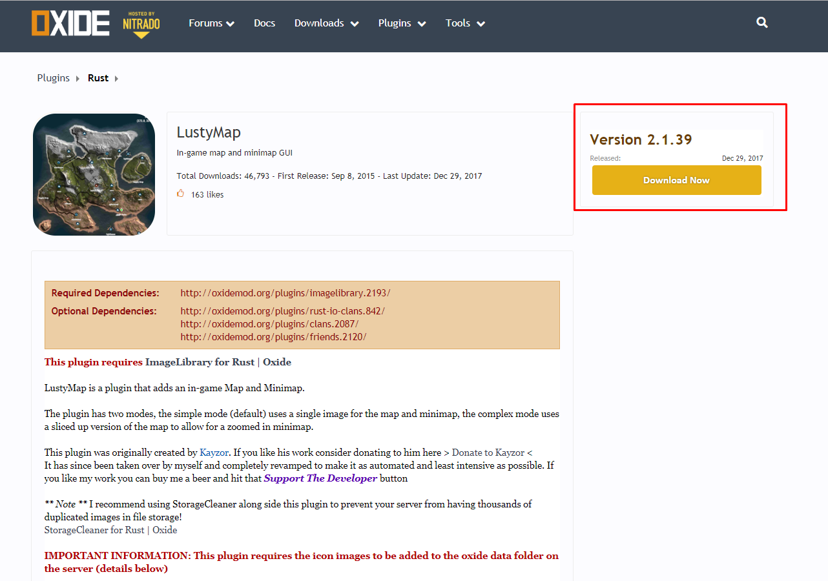Expand the Plugins dropdown menu
828x581 pixels.
(x=402, y=23)
